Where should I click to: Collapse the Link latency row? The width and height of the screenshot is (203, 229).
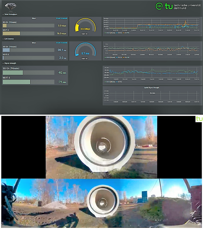[x=9, y=39]
